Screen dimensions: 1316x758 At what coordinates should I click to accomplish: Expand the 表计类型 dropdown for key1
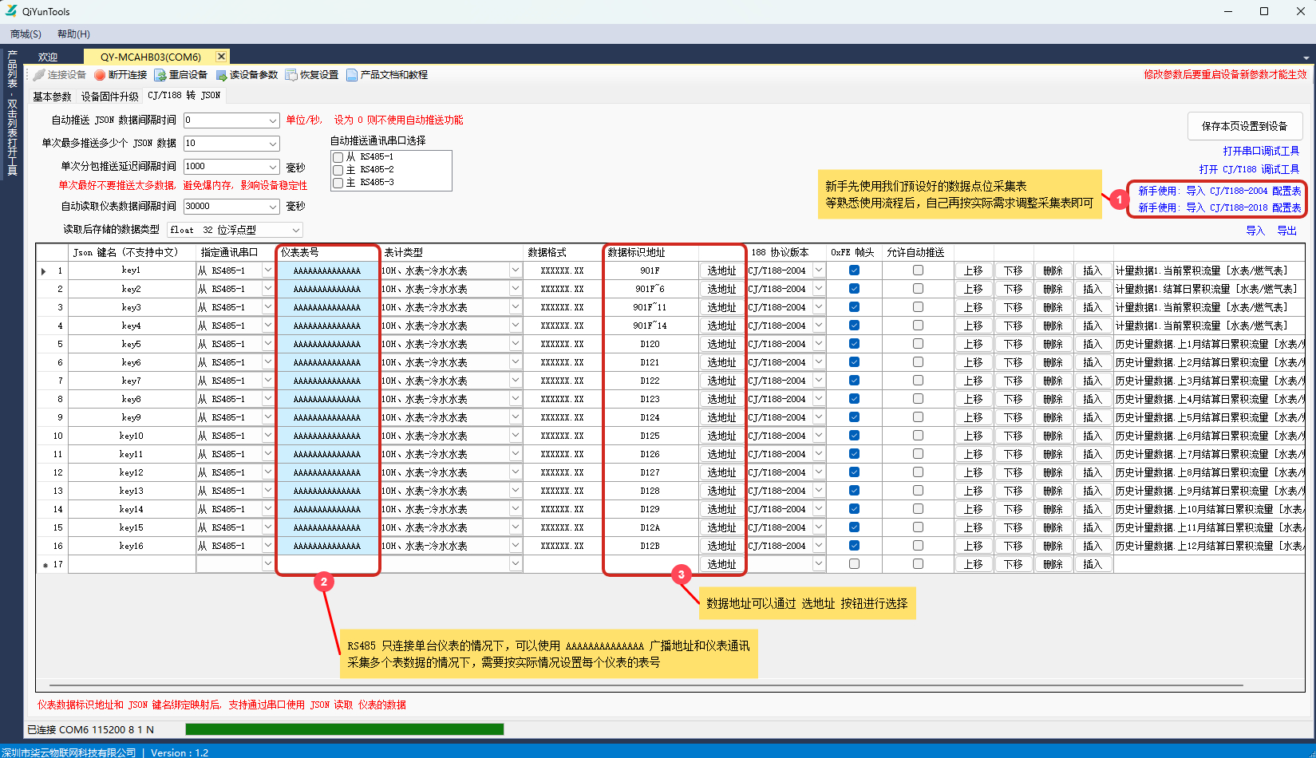516,270
